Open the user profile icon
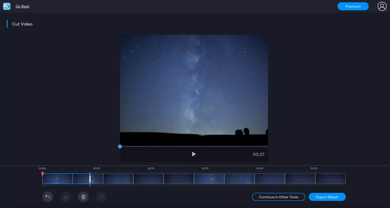The height and width of the screenshot is (208, 390). click(x=382, y=6)
